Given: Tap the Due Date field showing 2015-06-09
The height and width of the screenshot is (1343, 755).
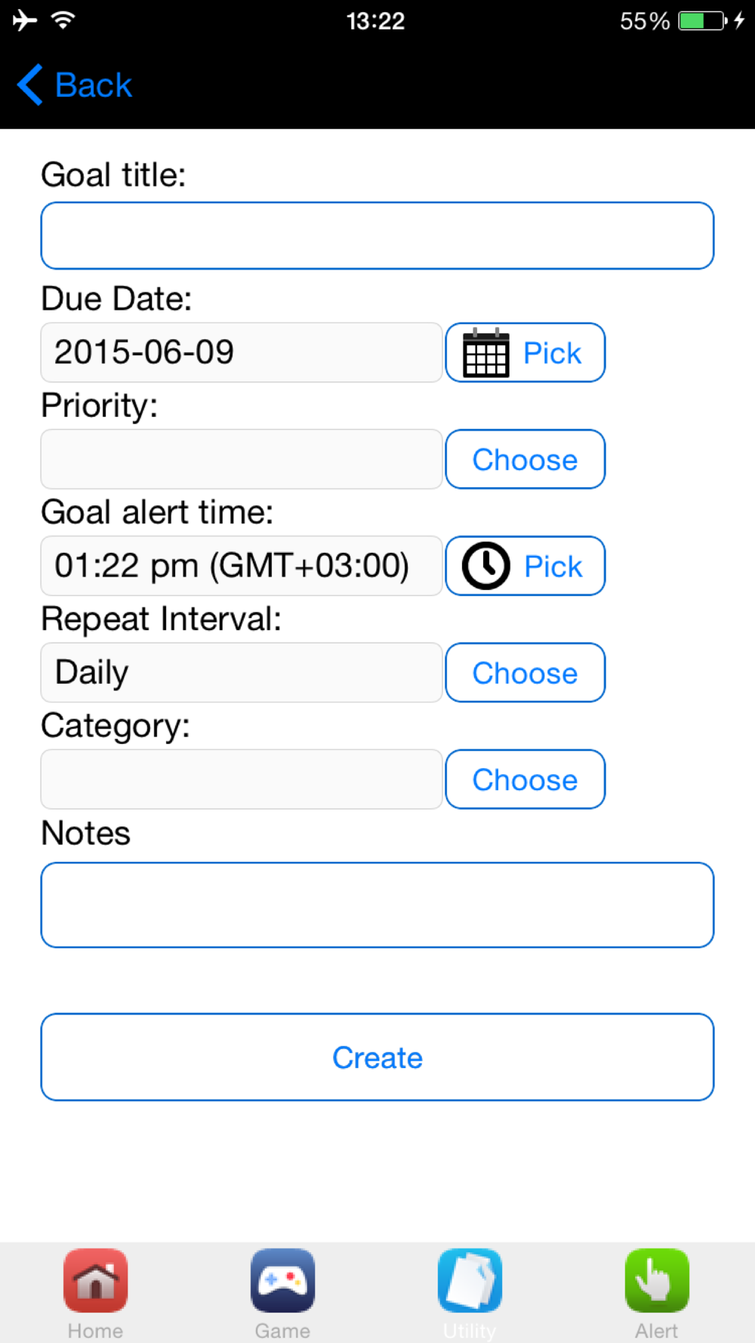Looking at the screenshot, I should click(242, 353).
